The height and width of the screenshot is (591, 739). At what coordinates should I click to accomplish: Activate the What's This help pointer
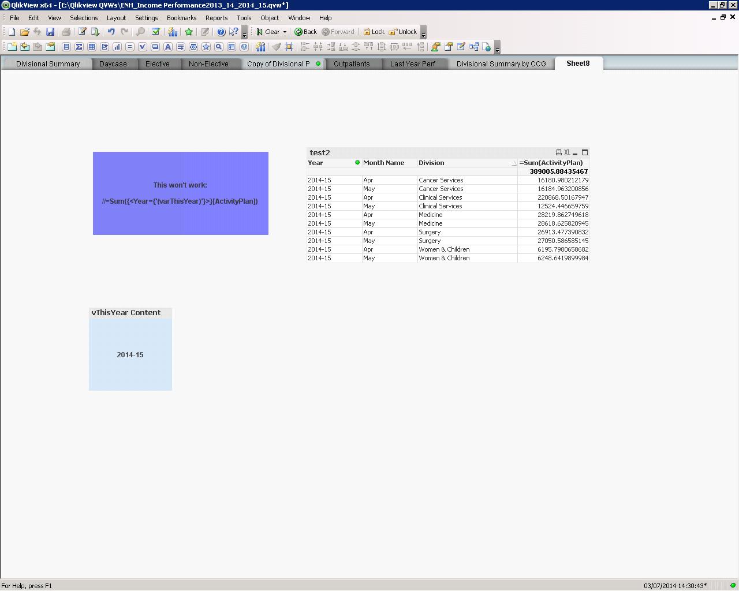pos(233,32)
